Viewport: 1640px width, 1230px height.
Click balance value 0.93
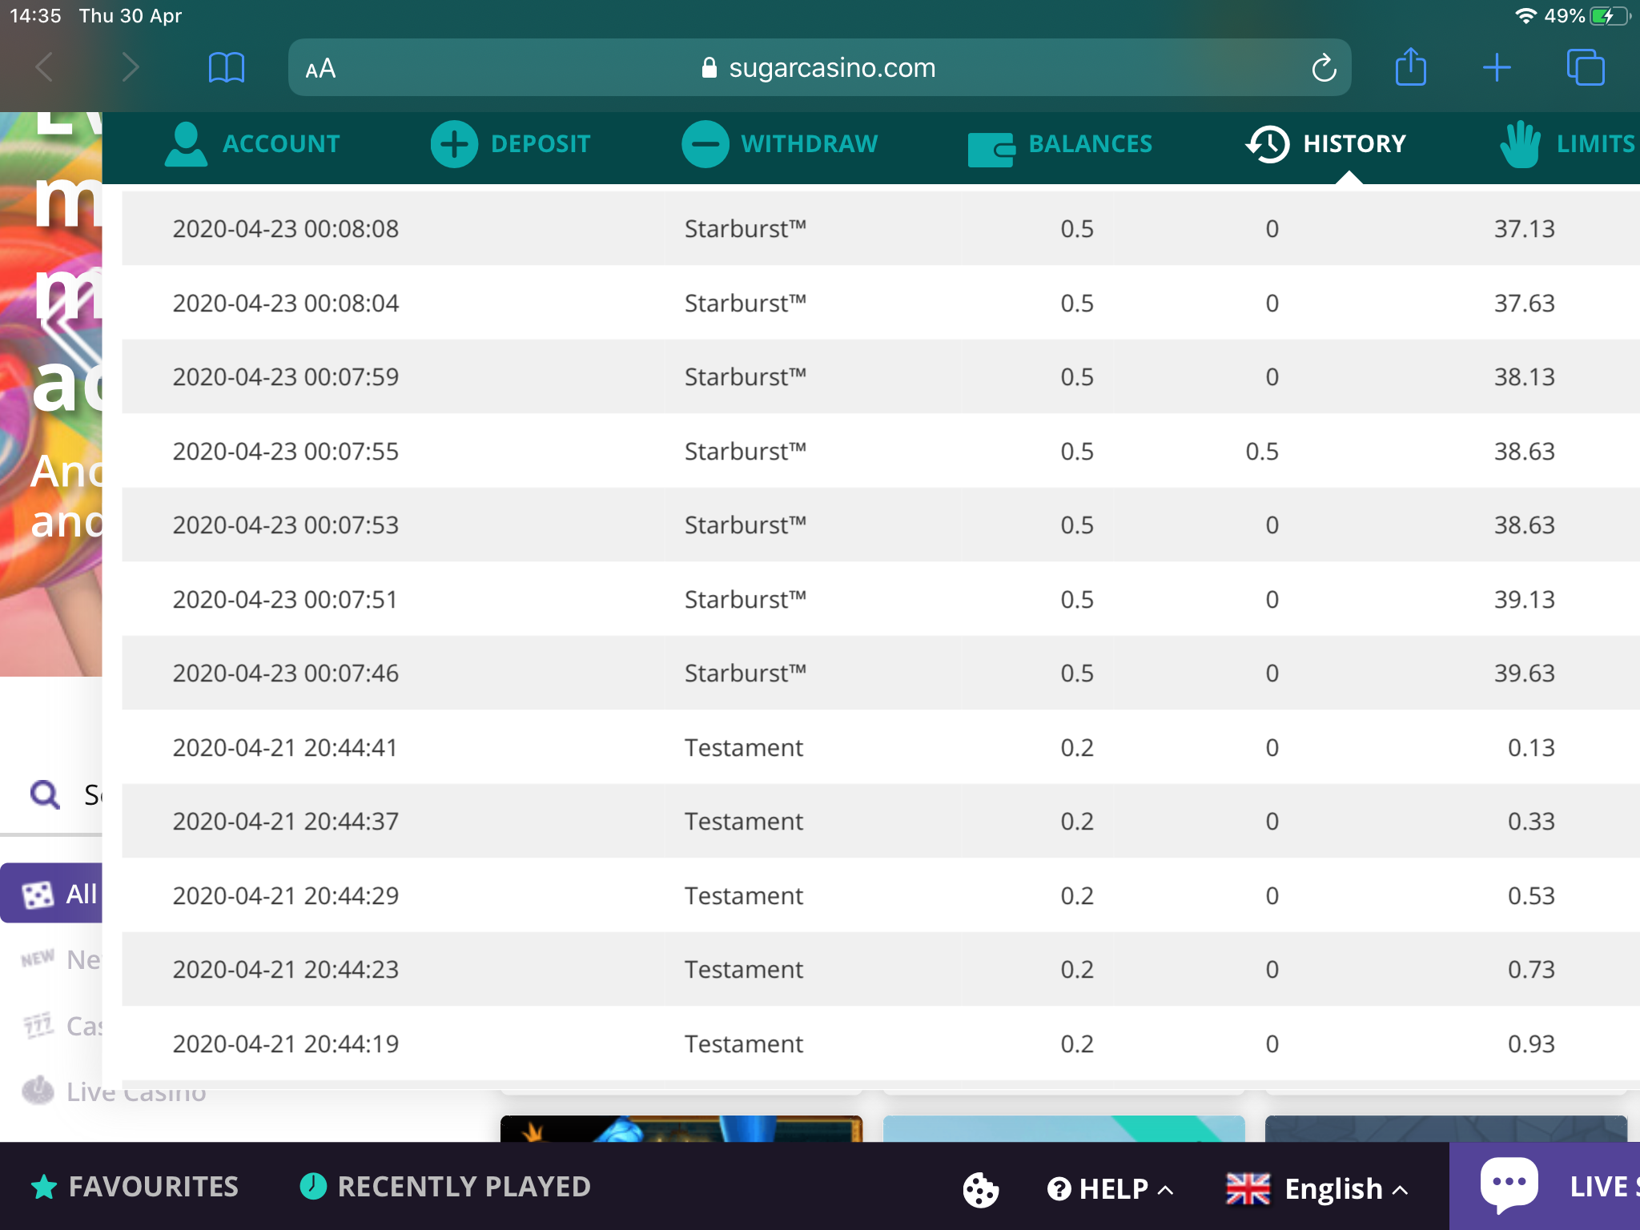tap(1531, 1043)
